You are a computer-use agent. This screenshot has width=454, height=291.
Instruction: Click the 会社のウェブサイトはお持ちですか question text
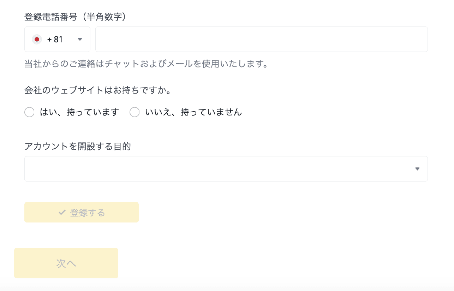tap(98, 90)
